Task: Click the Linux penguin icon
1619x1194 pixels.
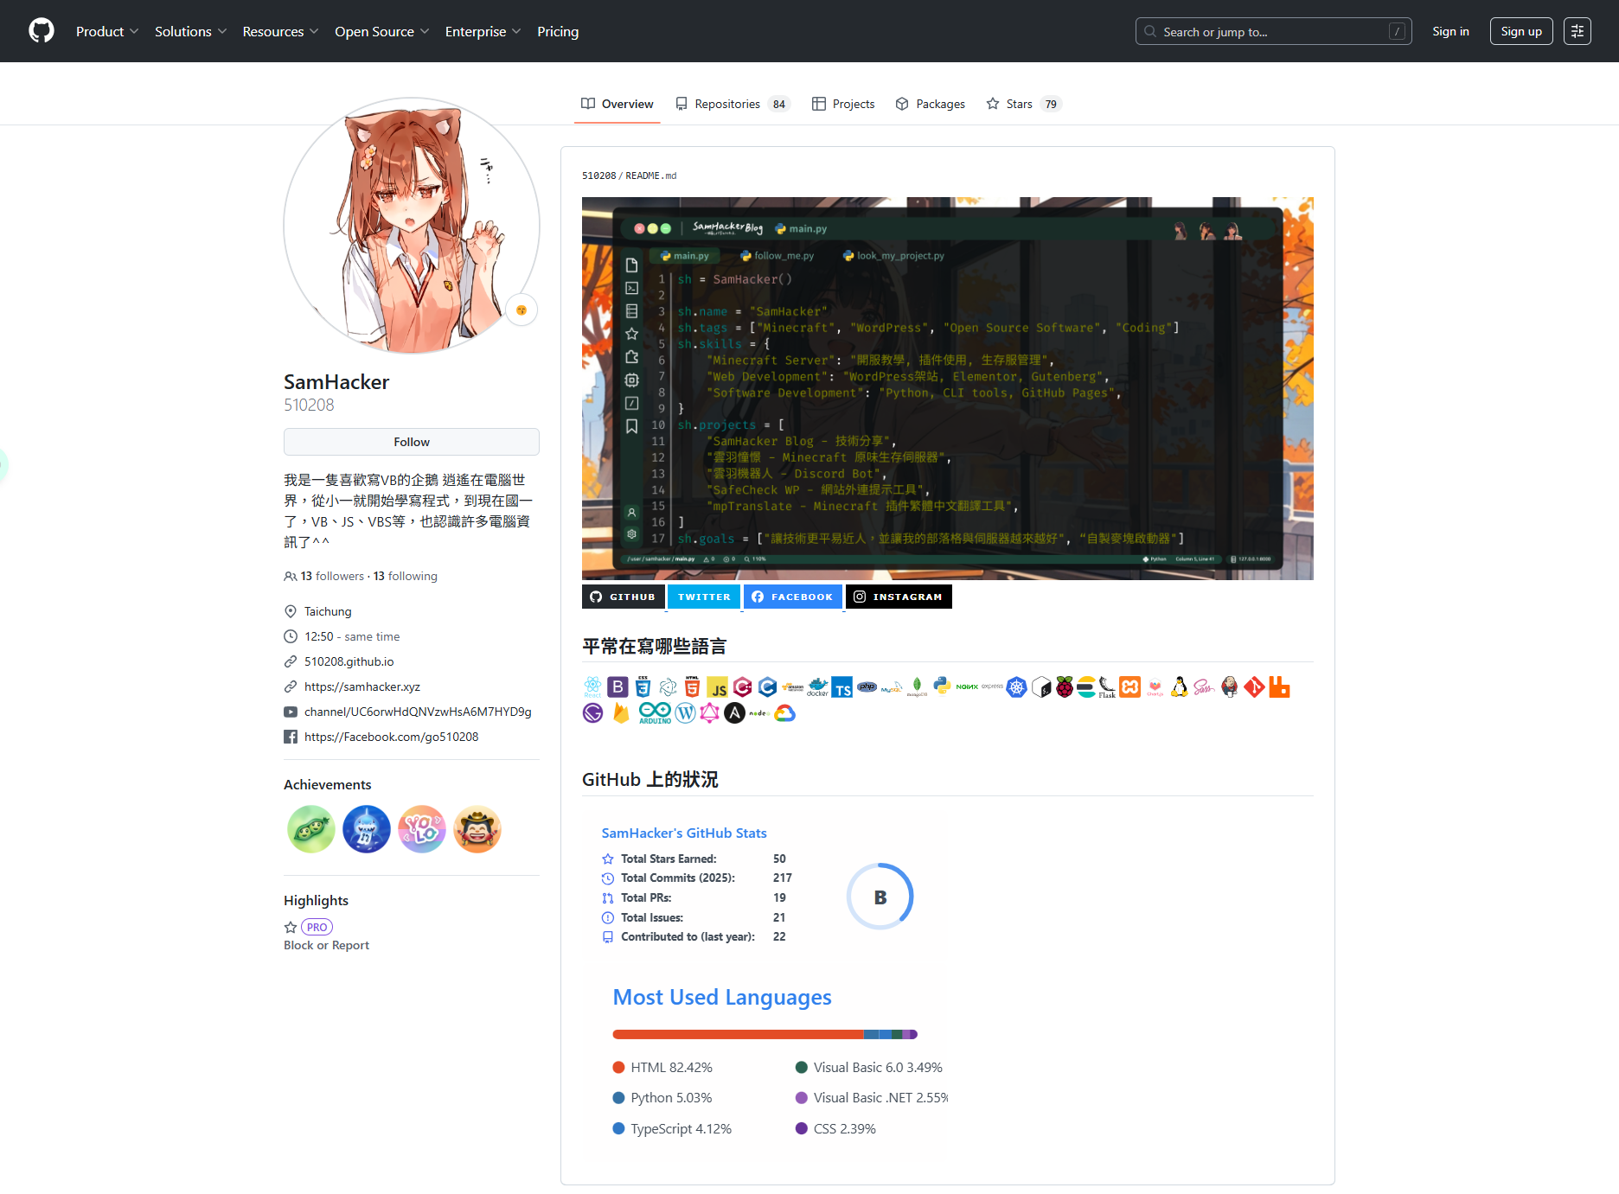Action: click(1179, 687)
